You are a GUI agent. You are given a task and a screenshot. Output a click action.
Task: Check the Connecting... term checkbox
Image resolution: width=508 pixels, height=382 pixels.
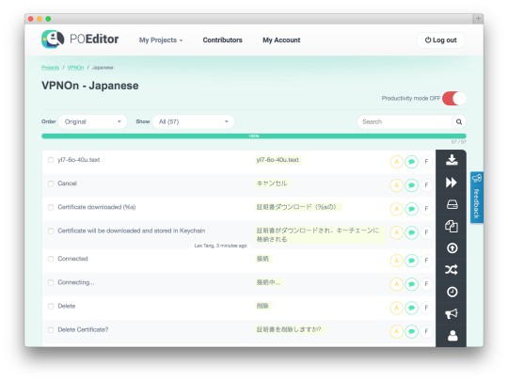pos(51,282)
